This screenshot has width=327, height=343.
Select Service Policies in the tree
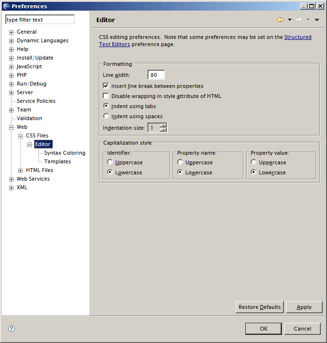pos(36,101)
